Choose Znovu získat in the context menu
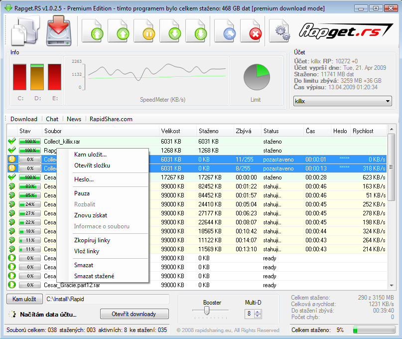402x339 pixels. 91,215
